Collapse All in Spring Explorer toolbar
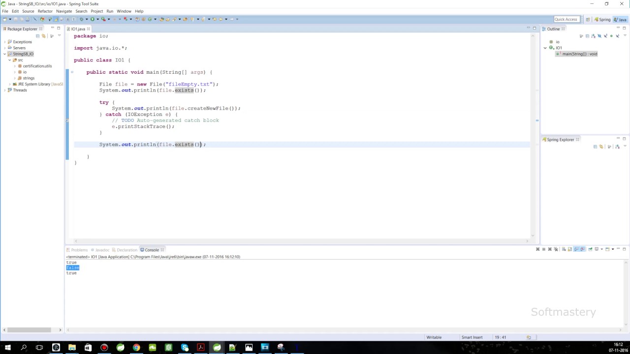The height and width of the screenshot is (354, 630). pos(595,147)
